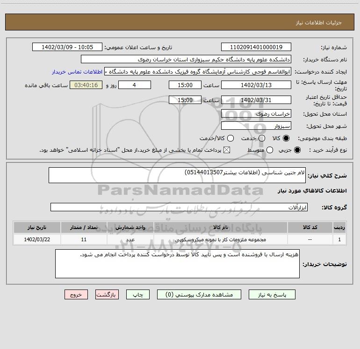The height and width of the screenshot is (349, 360).
Task: Click the گروه کالا field ابزارآلات
Action: coord(179,207)
